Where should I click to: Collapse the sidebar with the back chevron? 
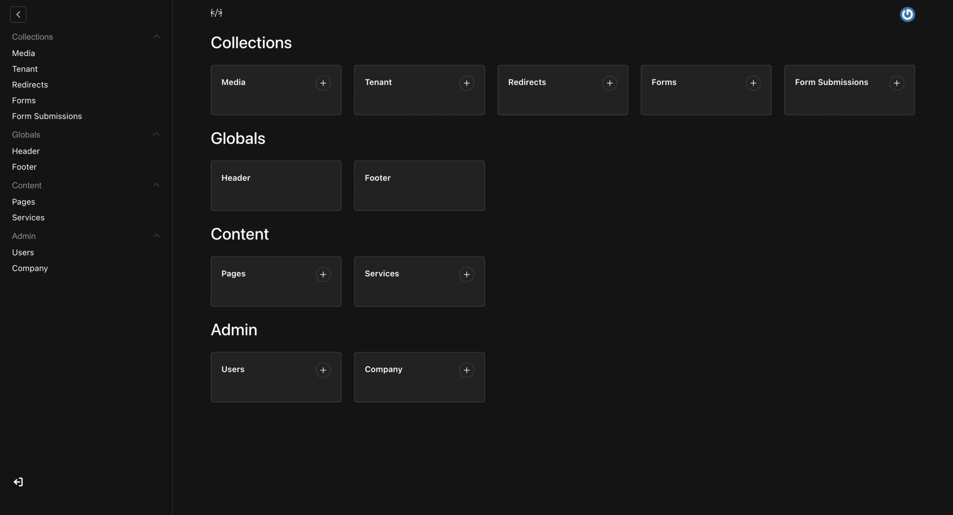click(x=18, y=14)
